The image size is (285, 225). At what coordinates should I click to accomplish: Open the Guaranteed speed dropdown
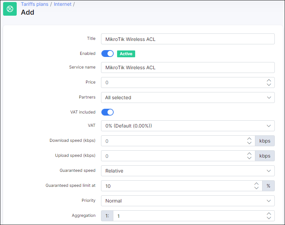click(188, 171)
